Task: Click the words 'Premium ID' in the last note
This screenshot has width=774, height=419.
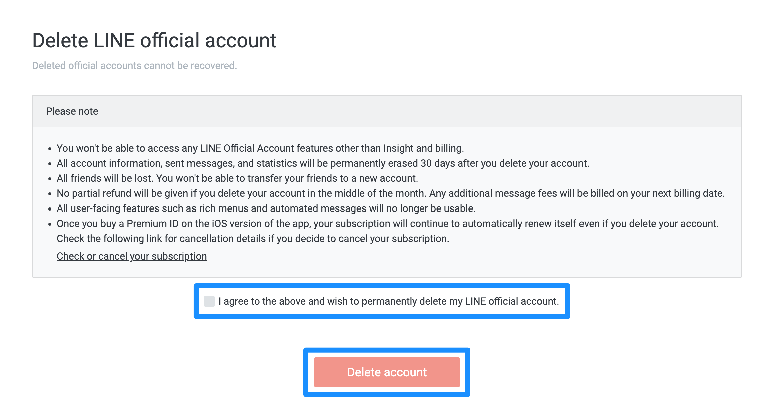Action: (x=153, y=223)
